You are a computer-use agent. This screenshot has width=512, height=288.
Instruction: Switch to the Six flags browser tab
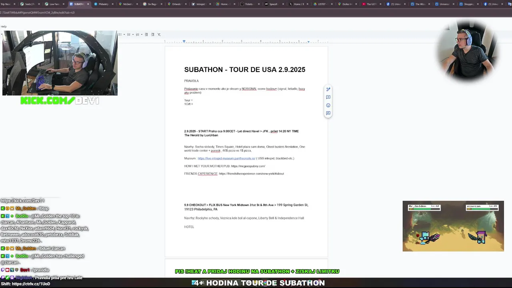(x=152, y=4)
